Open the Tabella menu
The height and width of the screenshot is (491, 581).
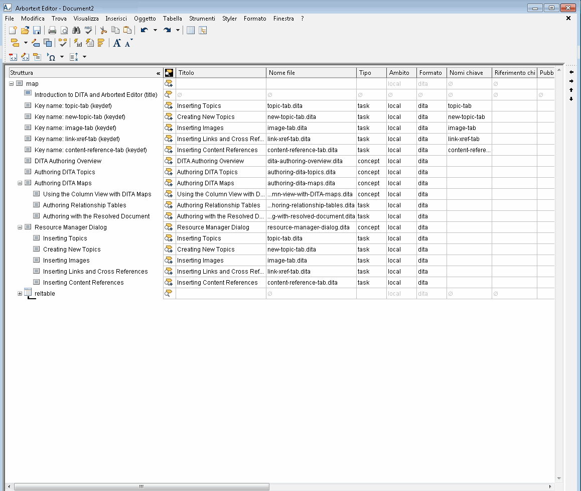click(x=172, y=19)
